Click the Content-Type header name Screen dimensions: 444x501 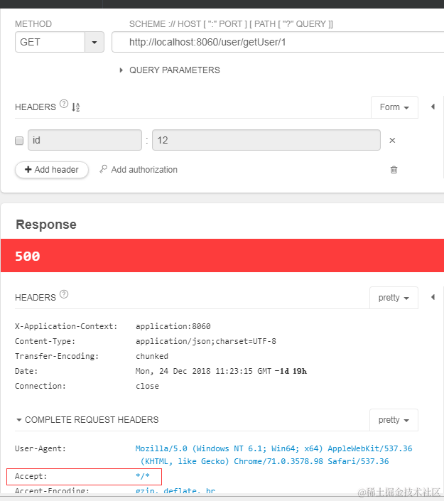pyautogui.click(x=45, y=341)
